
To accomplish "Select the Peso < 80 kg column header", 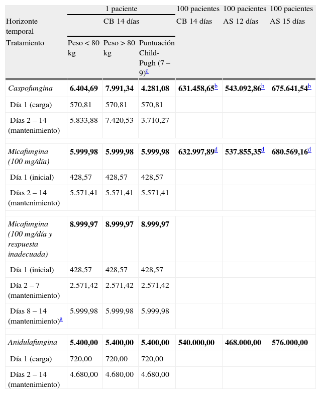I will (83, 48).
